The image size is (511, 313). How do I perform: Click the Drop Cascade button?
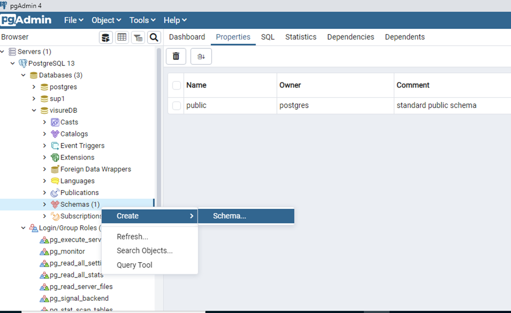click(x=201, y=56)
